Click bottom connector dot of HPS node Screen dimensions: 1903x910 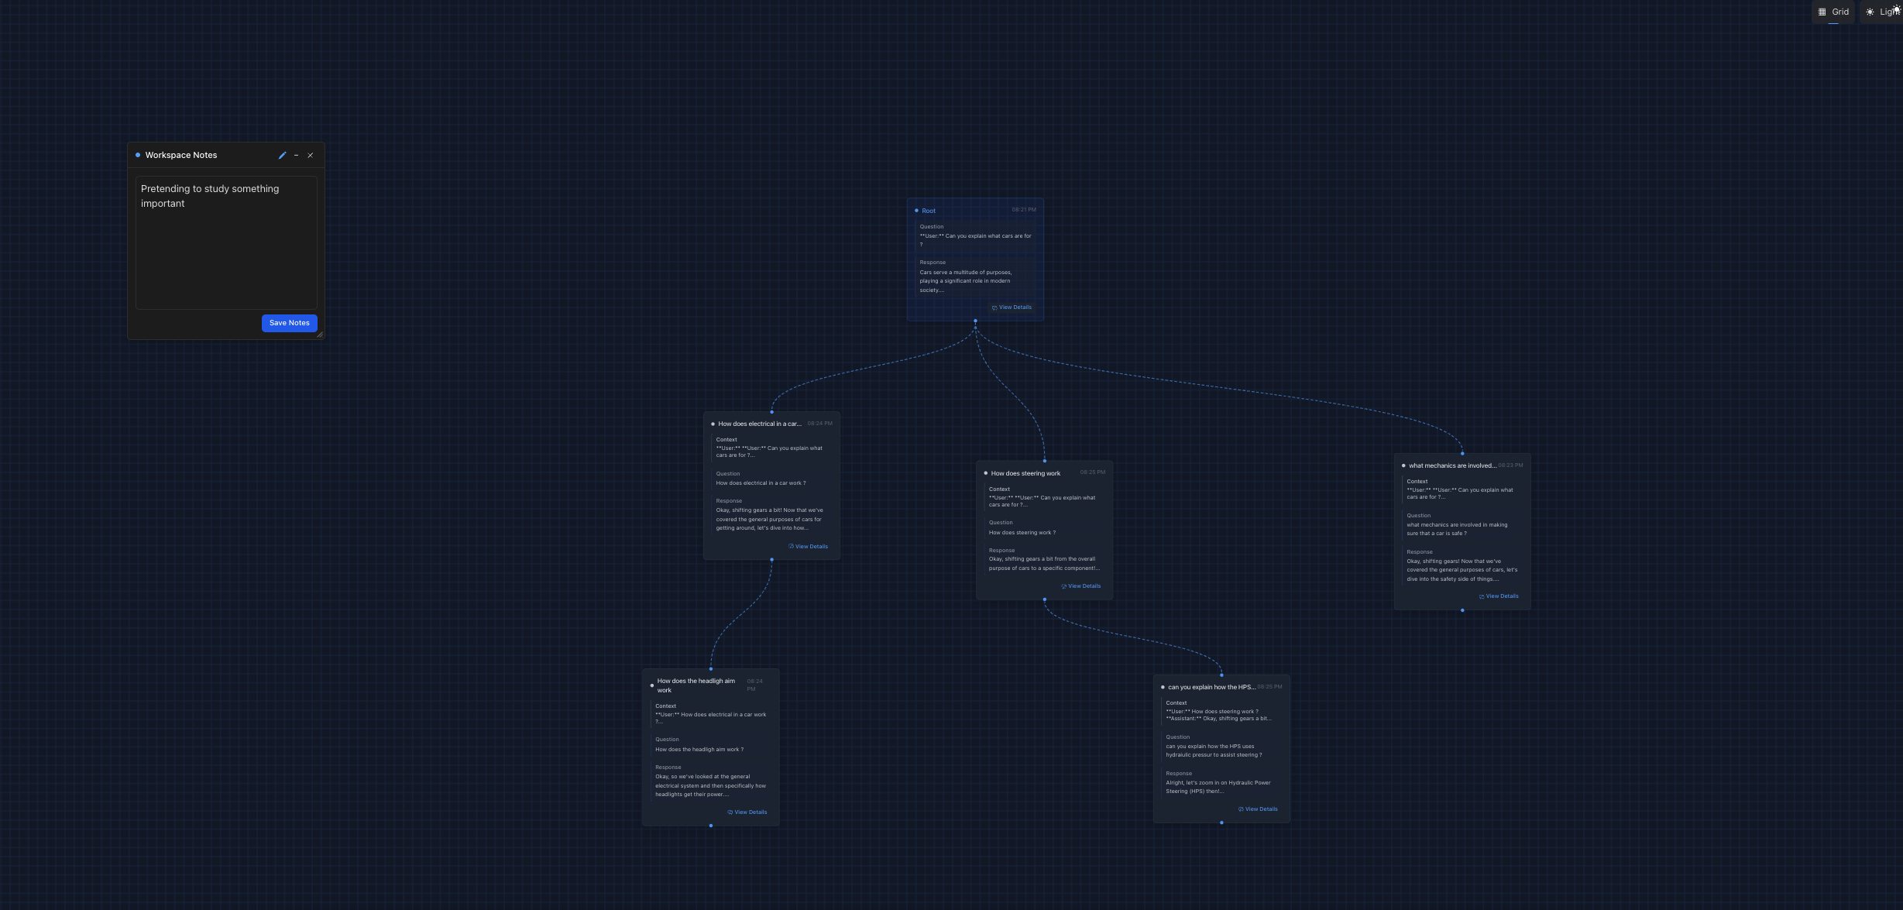(1221, 822)
